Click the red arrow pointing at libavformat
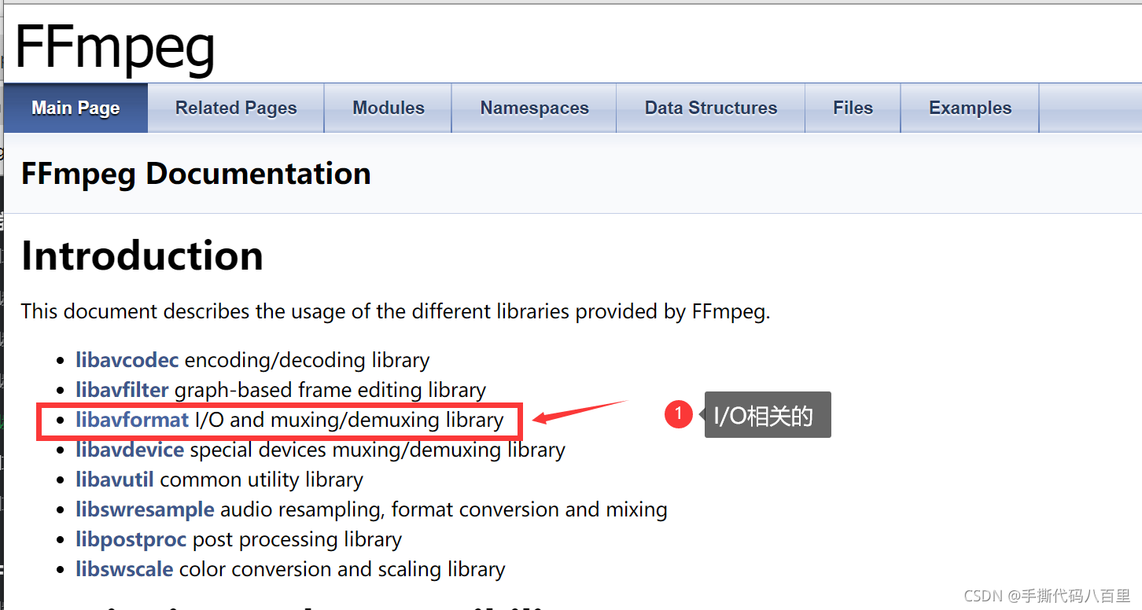The height and width of the screenshot is (610, 1142). point(580,411)
